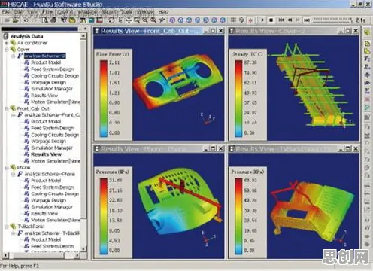Select Warpage Design under Cover scheme
373x271 pixels.
pos(48,82)
